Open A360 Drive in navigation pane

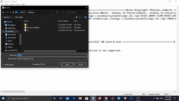(x=10, y=28)
